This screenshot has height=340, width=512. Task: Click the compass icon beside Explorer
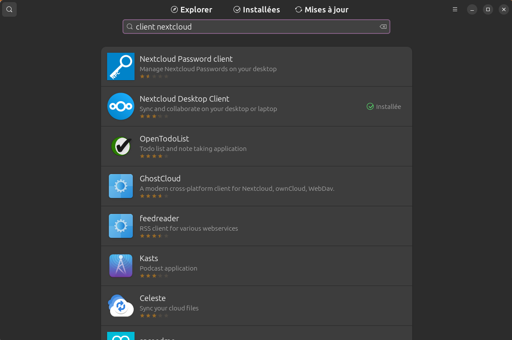174,10
